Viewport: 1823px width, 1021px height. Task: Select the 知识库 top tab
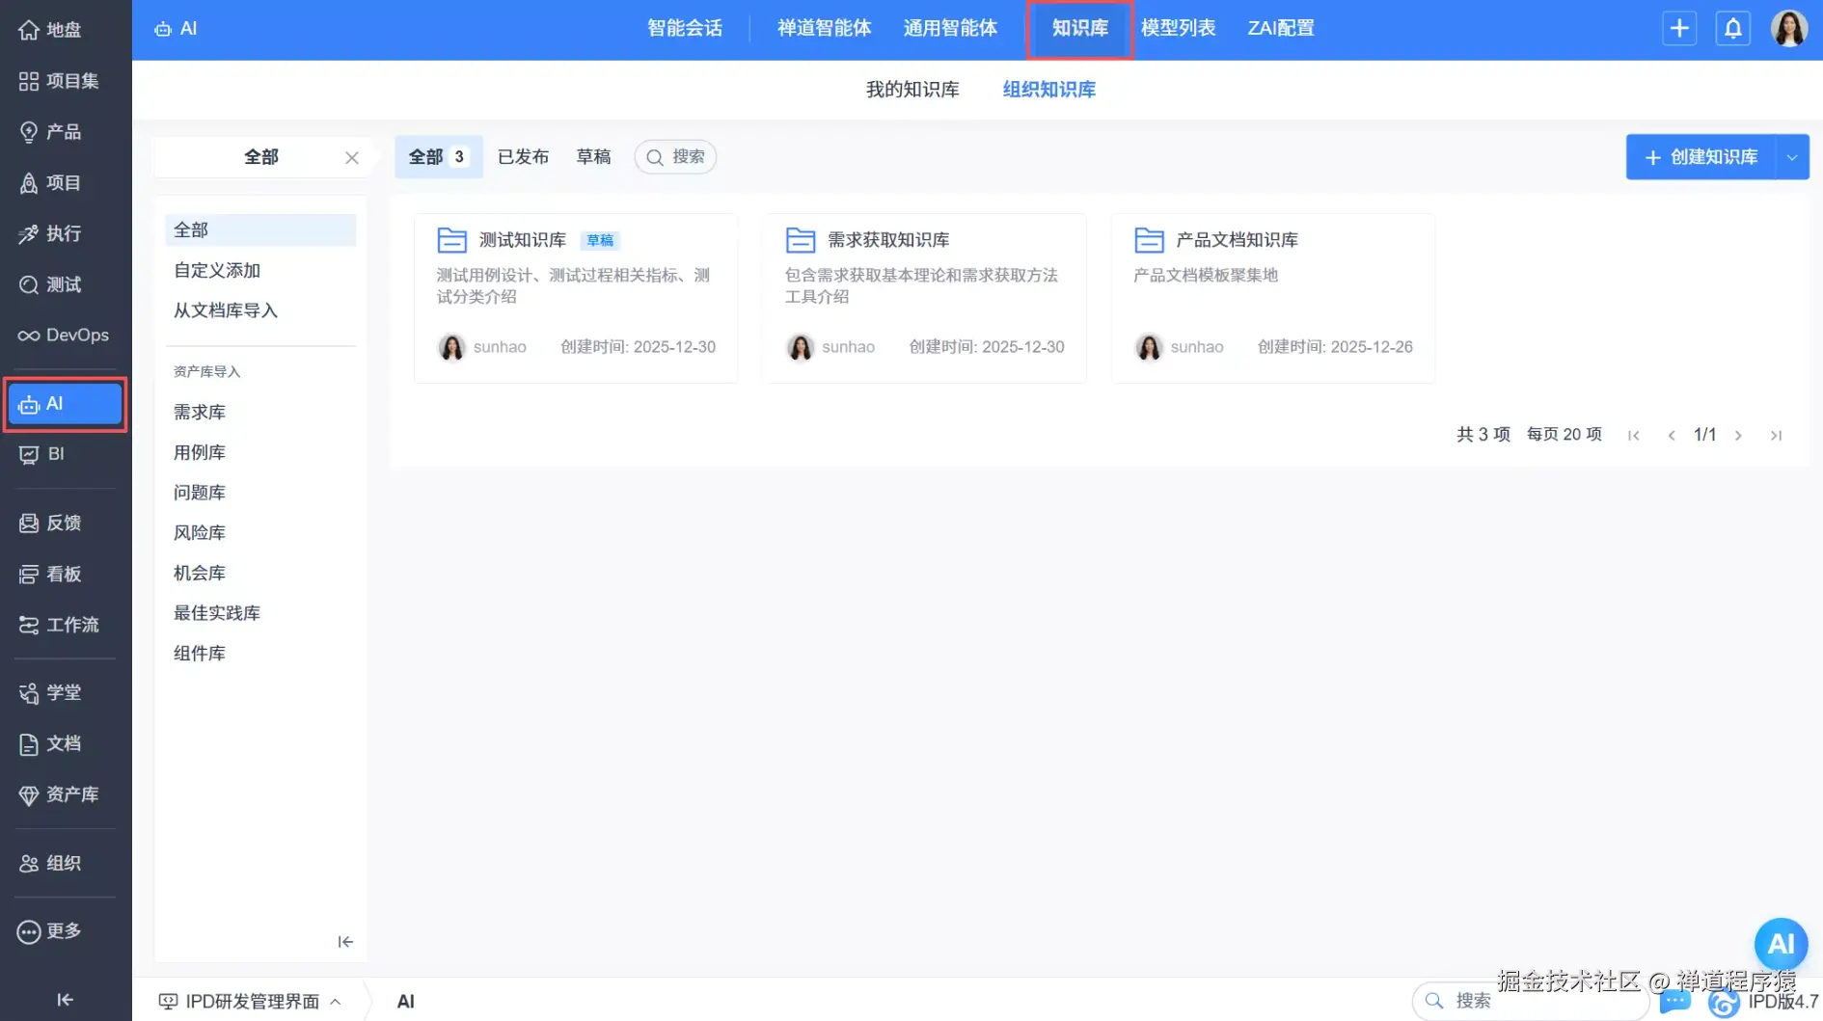(x=1080, y=29)
